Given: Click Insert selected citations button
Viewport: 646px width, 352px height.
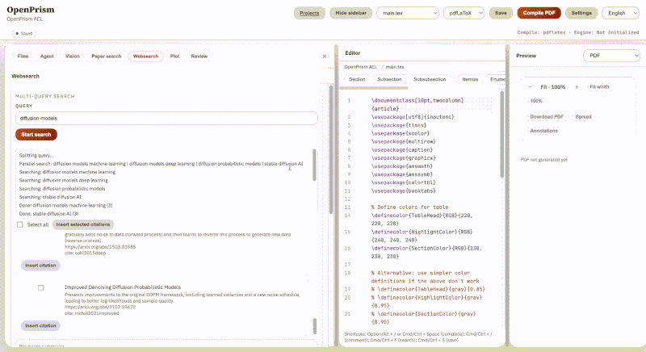Looking at the screenshot, I should 83,224.
